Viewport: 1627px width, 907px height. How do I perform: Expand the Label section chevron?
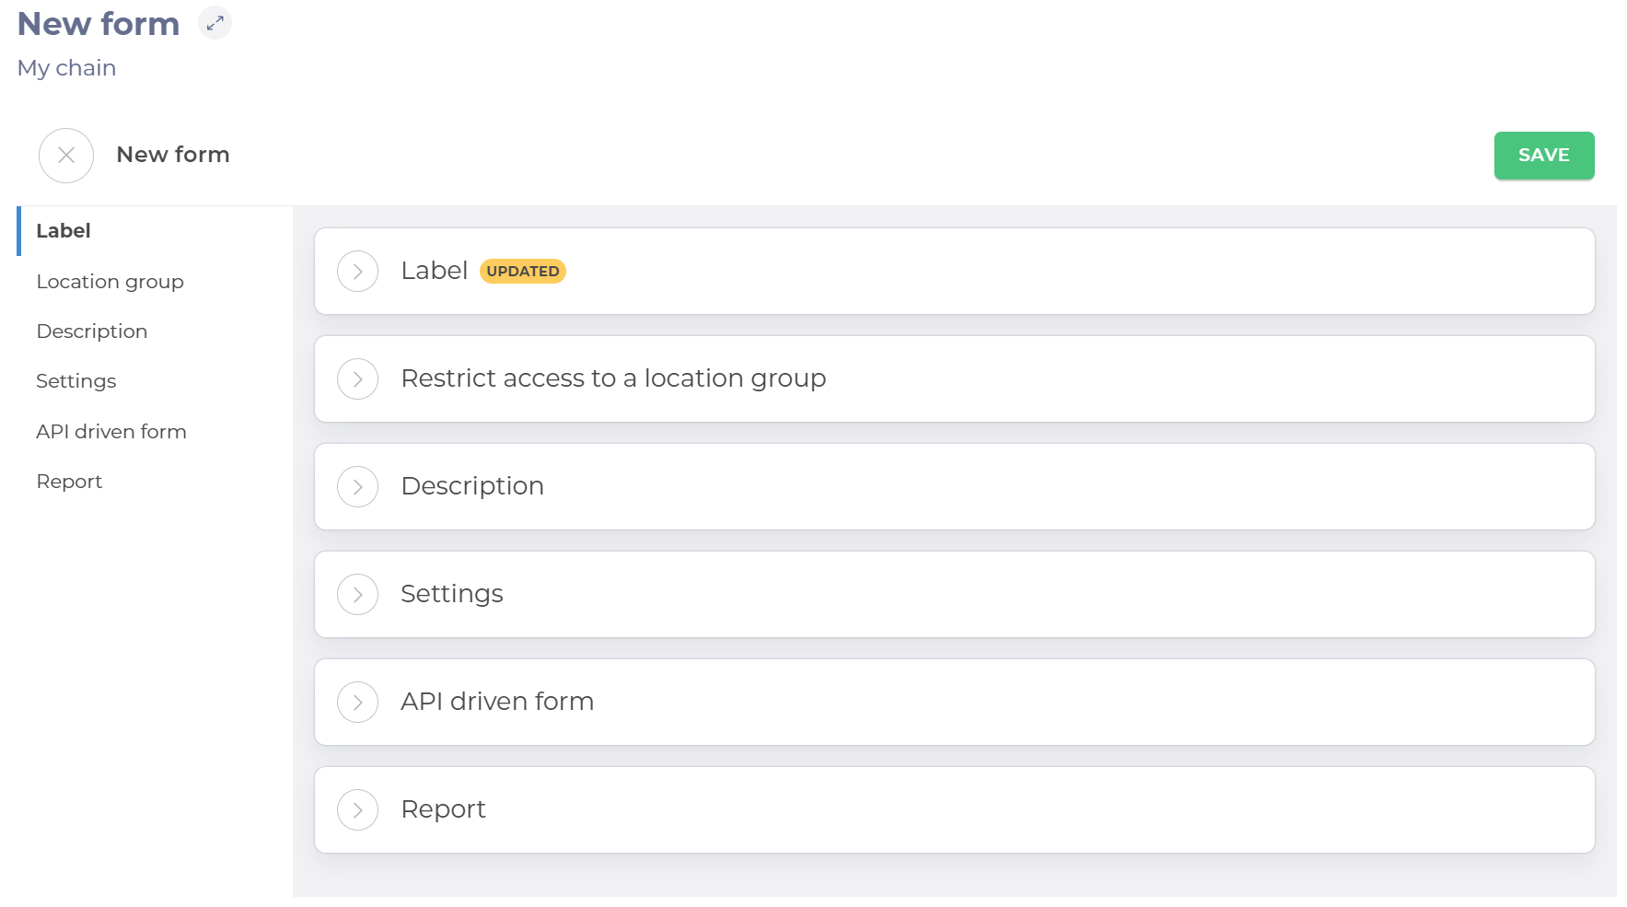(358, 272)
